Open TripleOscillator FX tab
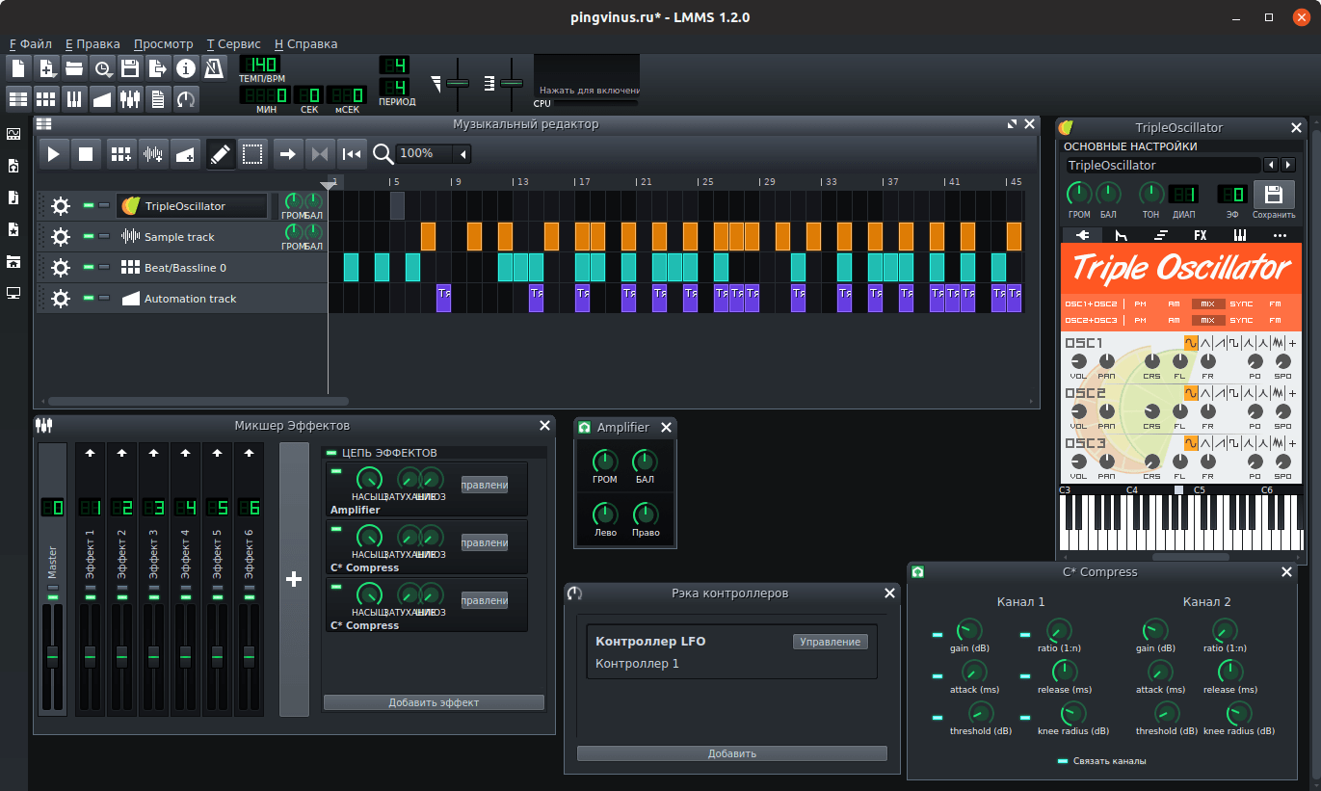1321x791 pixels. coord(1200,234)
